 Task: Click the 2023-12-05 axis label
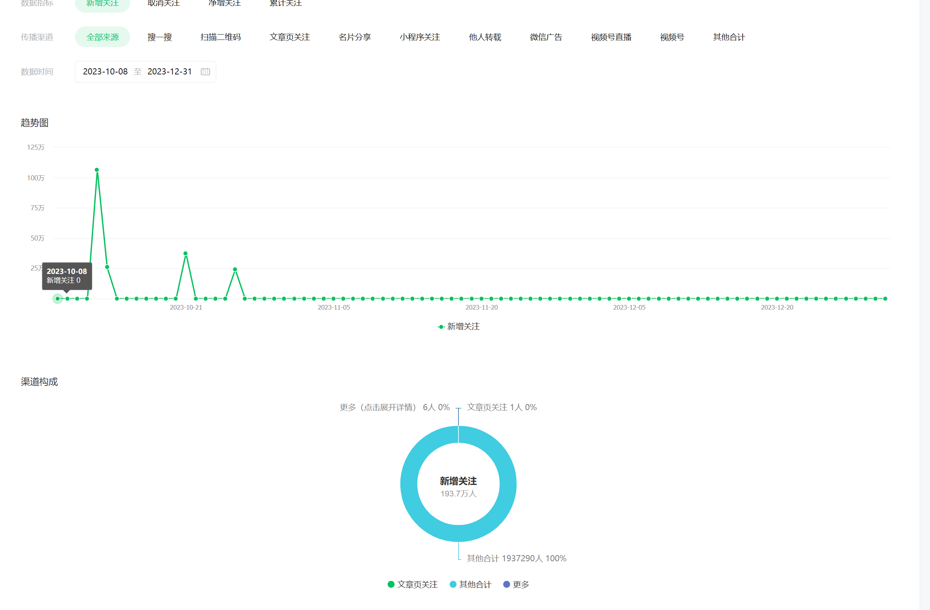629,308
